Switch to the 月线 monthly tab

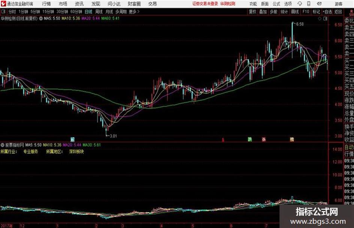(x=109, y=12)
